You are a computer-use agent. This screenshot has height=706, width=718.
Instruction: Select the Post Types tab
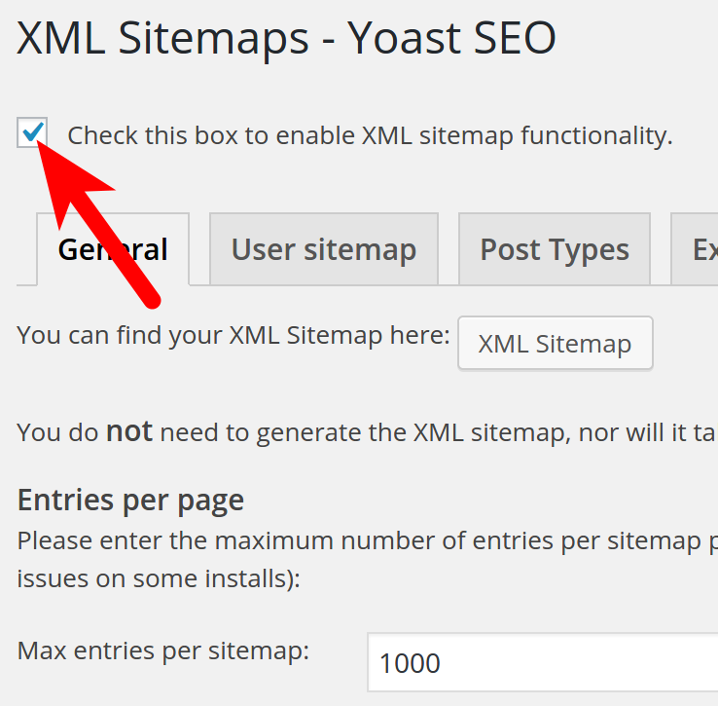point(555,250)
